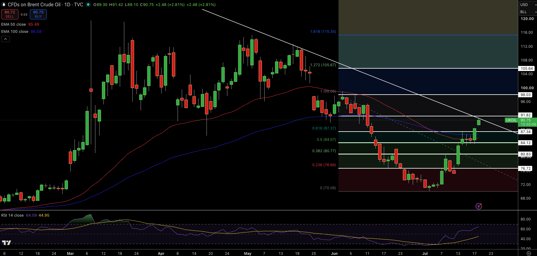
Task: Click the 1.618 (115.35) Fibonacci label
Action: click(323, 32)
